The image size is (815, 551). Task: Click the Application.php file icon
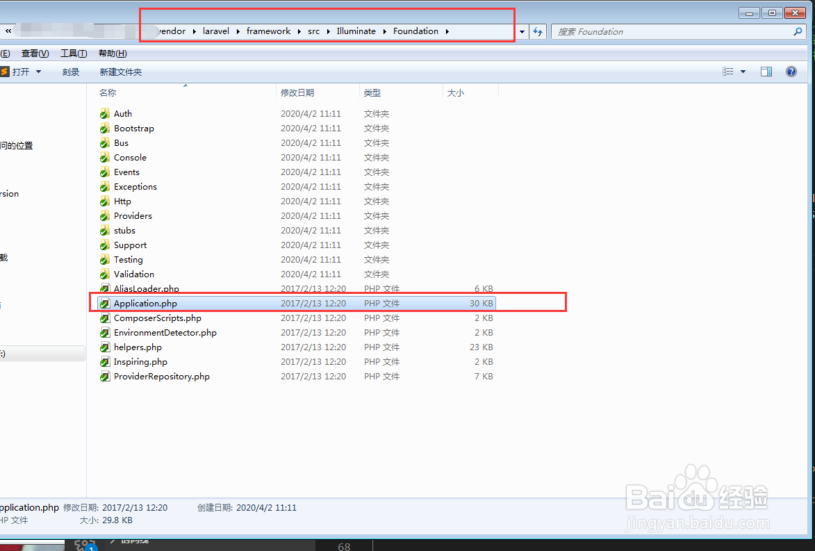tap(104, 303)
